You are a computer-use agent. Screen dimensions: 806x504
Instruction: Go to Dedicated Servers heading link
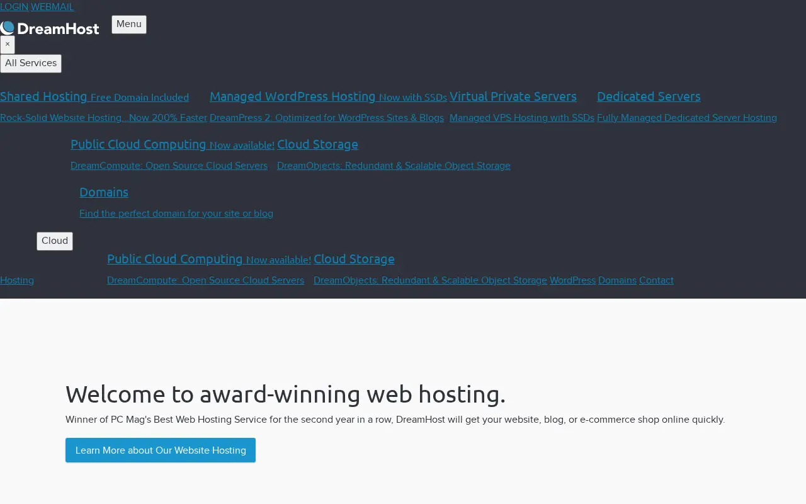tap(649, 96)
